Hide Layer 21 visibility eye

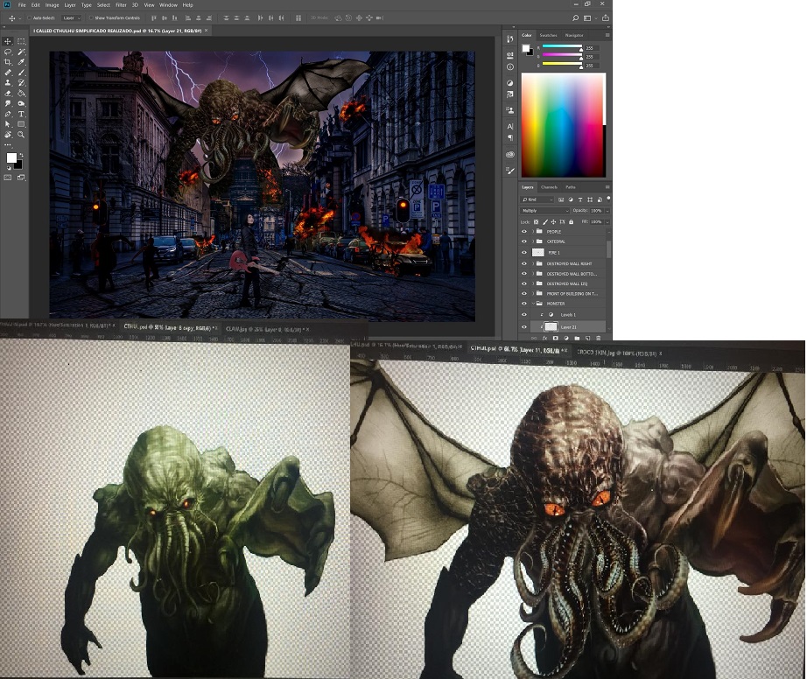524,326
